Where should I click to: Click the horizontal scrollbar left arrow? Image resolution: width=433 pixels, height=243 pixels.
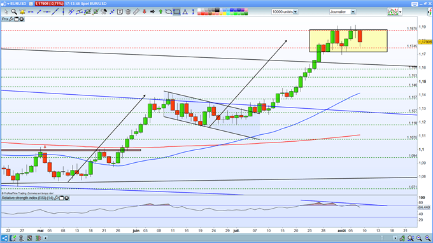[46, 238]
